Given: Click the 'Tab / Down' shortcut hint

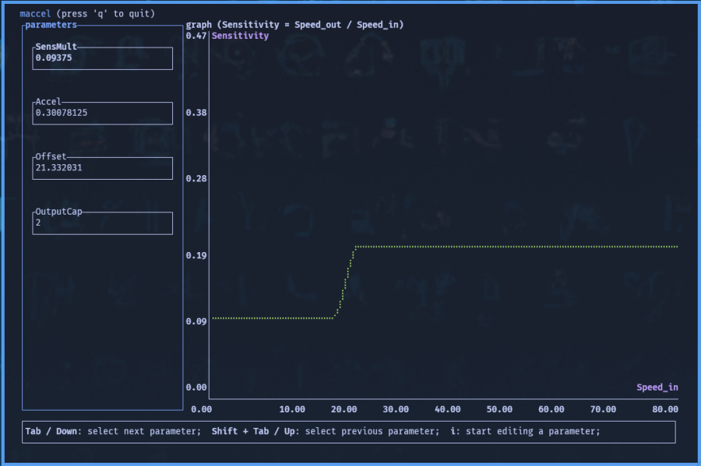Looking at the screenshot, I should (x=54, y=432).
